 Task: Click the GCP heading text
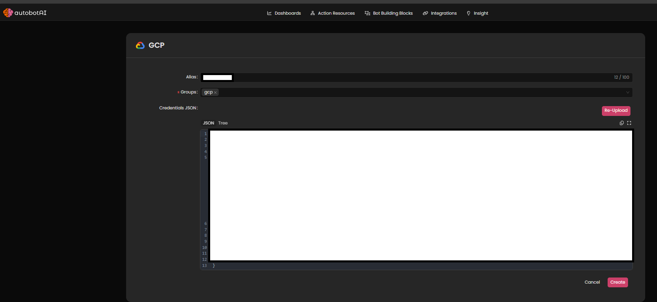156,45
